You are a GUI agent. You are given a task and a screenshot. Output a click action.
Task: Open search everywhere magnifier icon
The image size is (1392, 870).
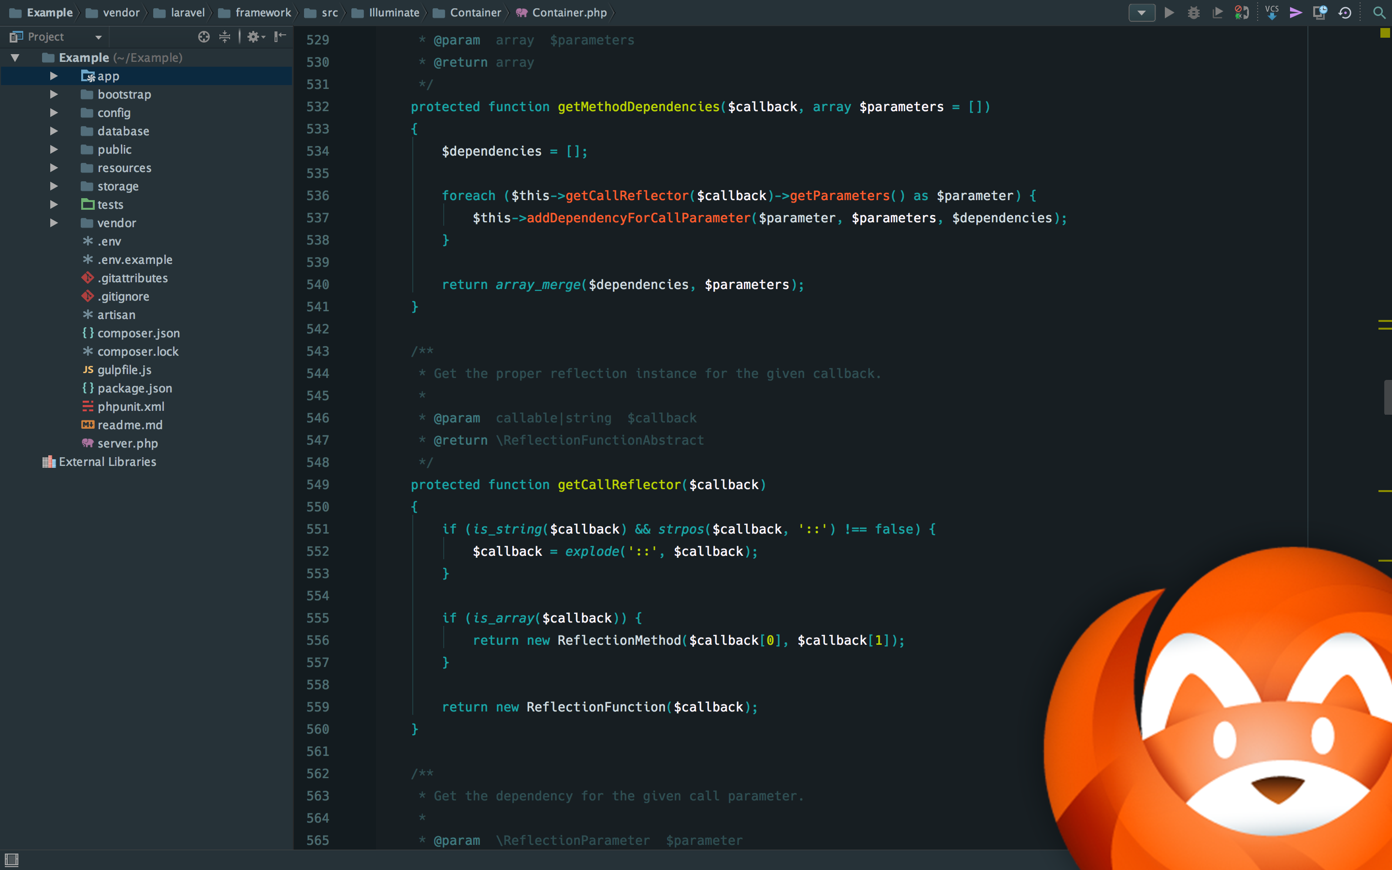[1379, 13]
